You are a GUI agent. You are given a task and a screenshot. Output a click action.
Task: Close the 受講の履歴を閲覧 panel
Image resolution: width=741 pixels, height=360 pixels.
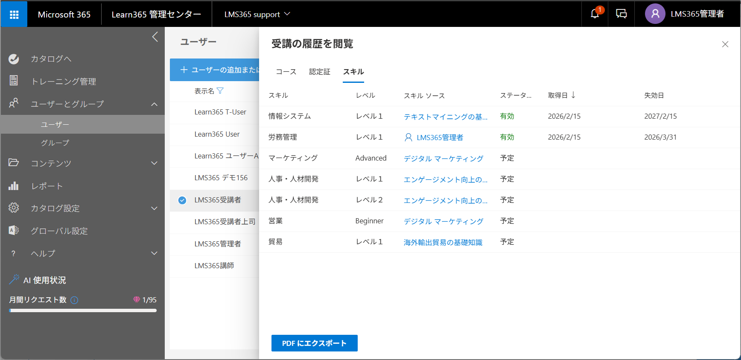(x=725, y=44)
